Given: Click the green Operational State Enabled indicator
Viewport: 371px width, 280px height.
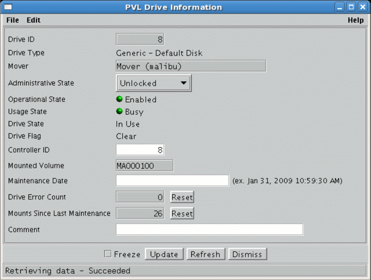Looking at the screenshot, I should [x=119, y=100].
